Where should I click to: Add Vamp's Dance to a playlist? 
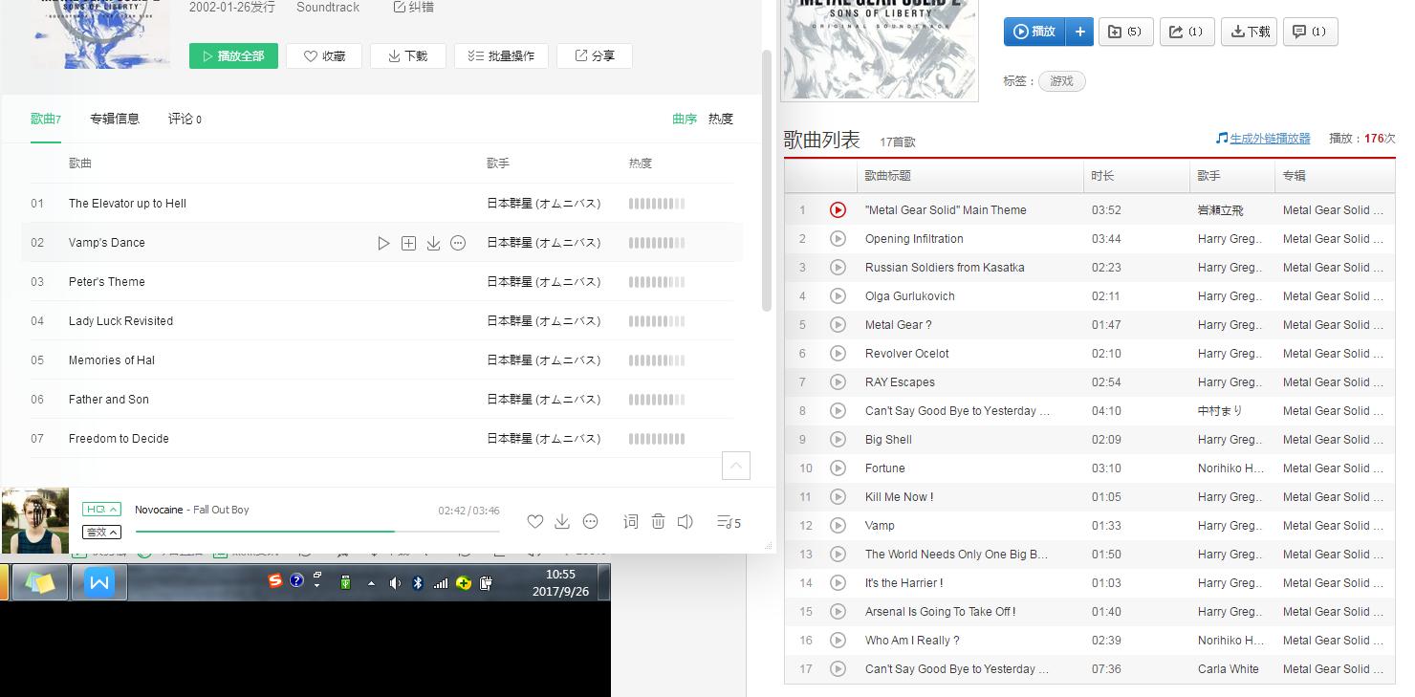[x=408, y=243]
